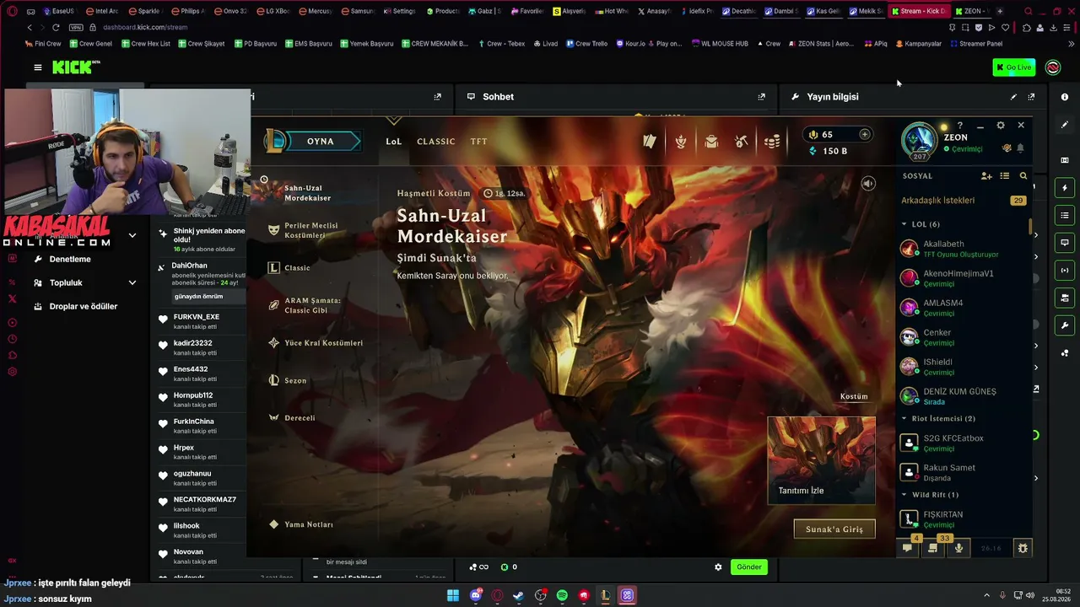Collapse the Wild Rift (1) friends group
Image resolution: width=1080 pixels, height=607 pixels.
coord(930,495)
